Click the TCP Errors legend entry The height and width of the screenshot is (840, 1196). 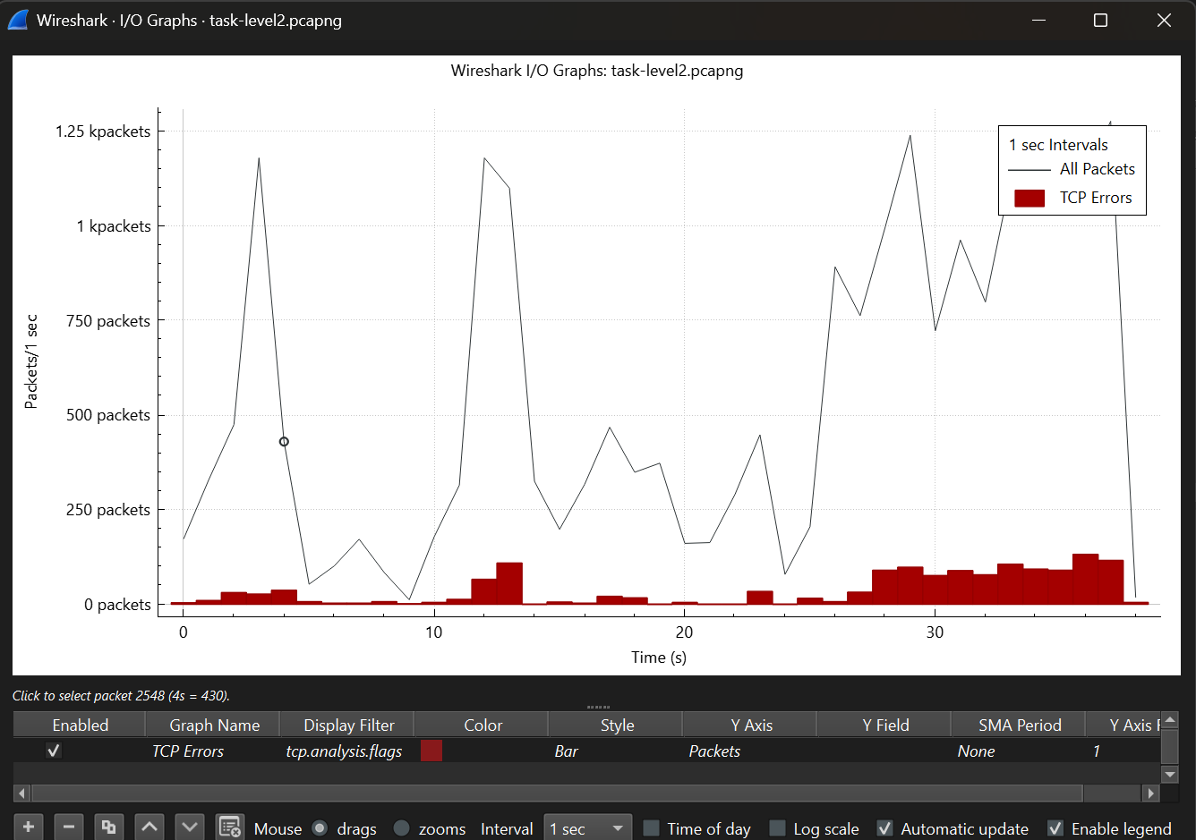(x=1072, y=198)
